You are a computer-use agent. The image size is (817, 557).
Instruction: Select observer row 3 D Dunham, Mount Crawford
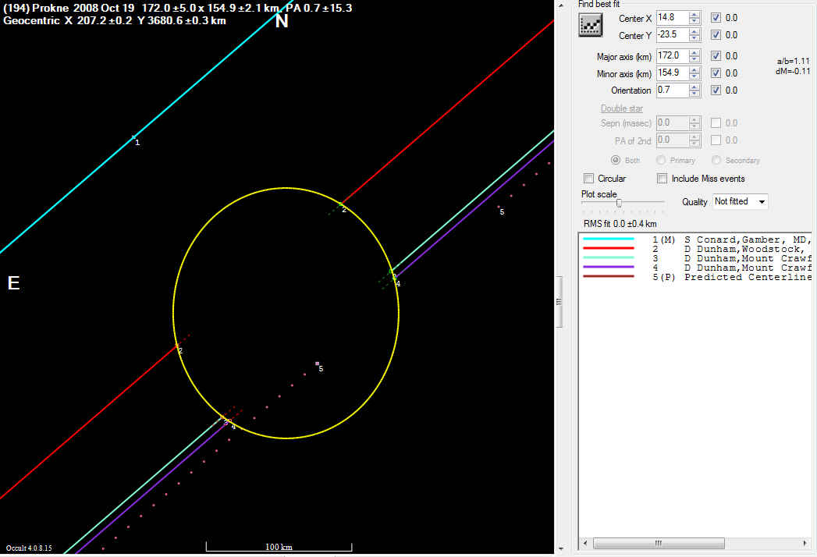[x=695, y=258]
